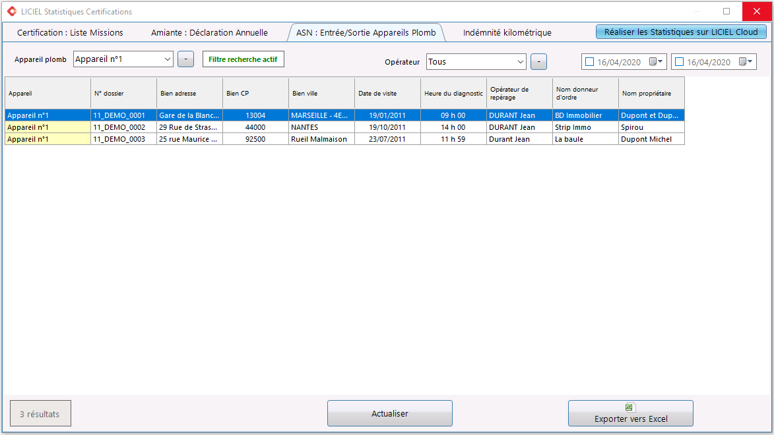This screenshot has height=435, width=774.
Task: Click the Excel icon on export button
Action: click(x=629, y=407)
